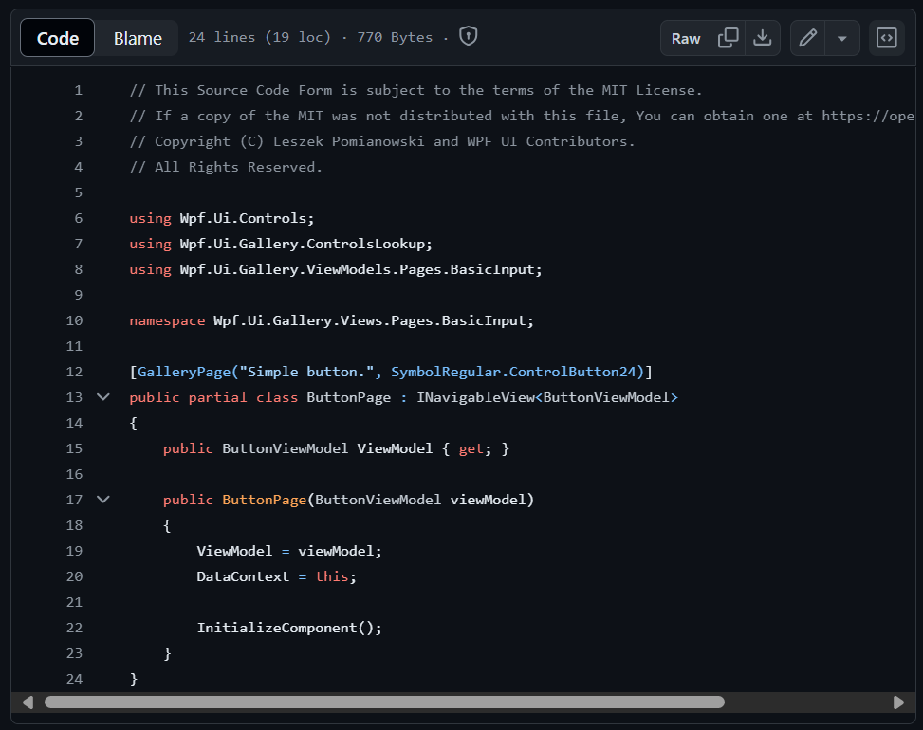
Task: Download the raw file
Action: [762, 38]
